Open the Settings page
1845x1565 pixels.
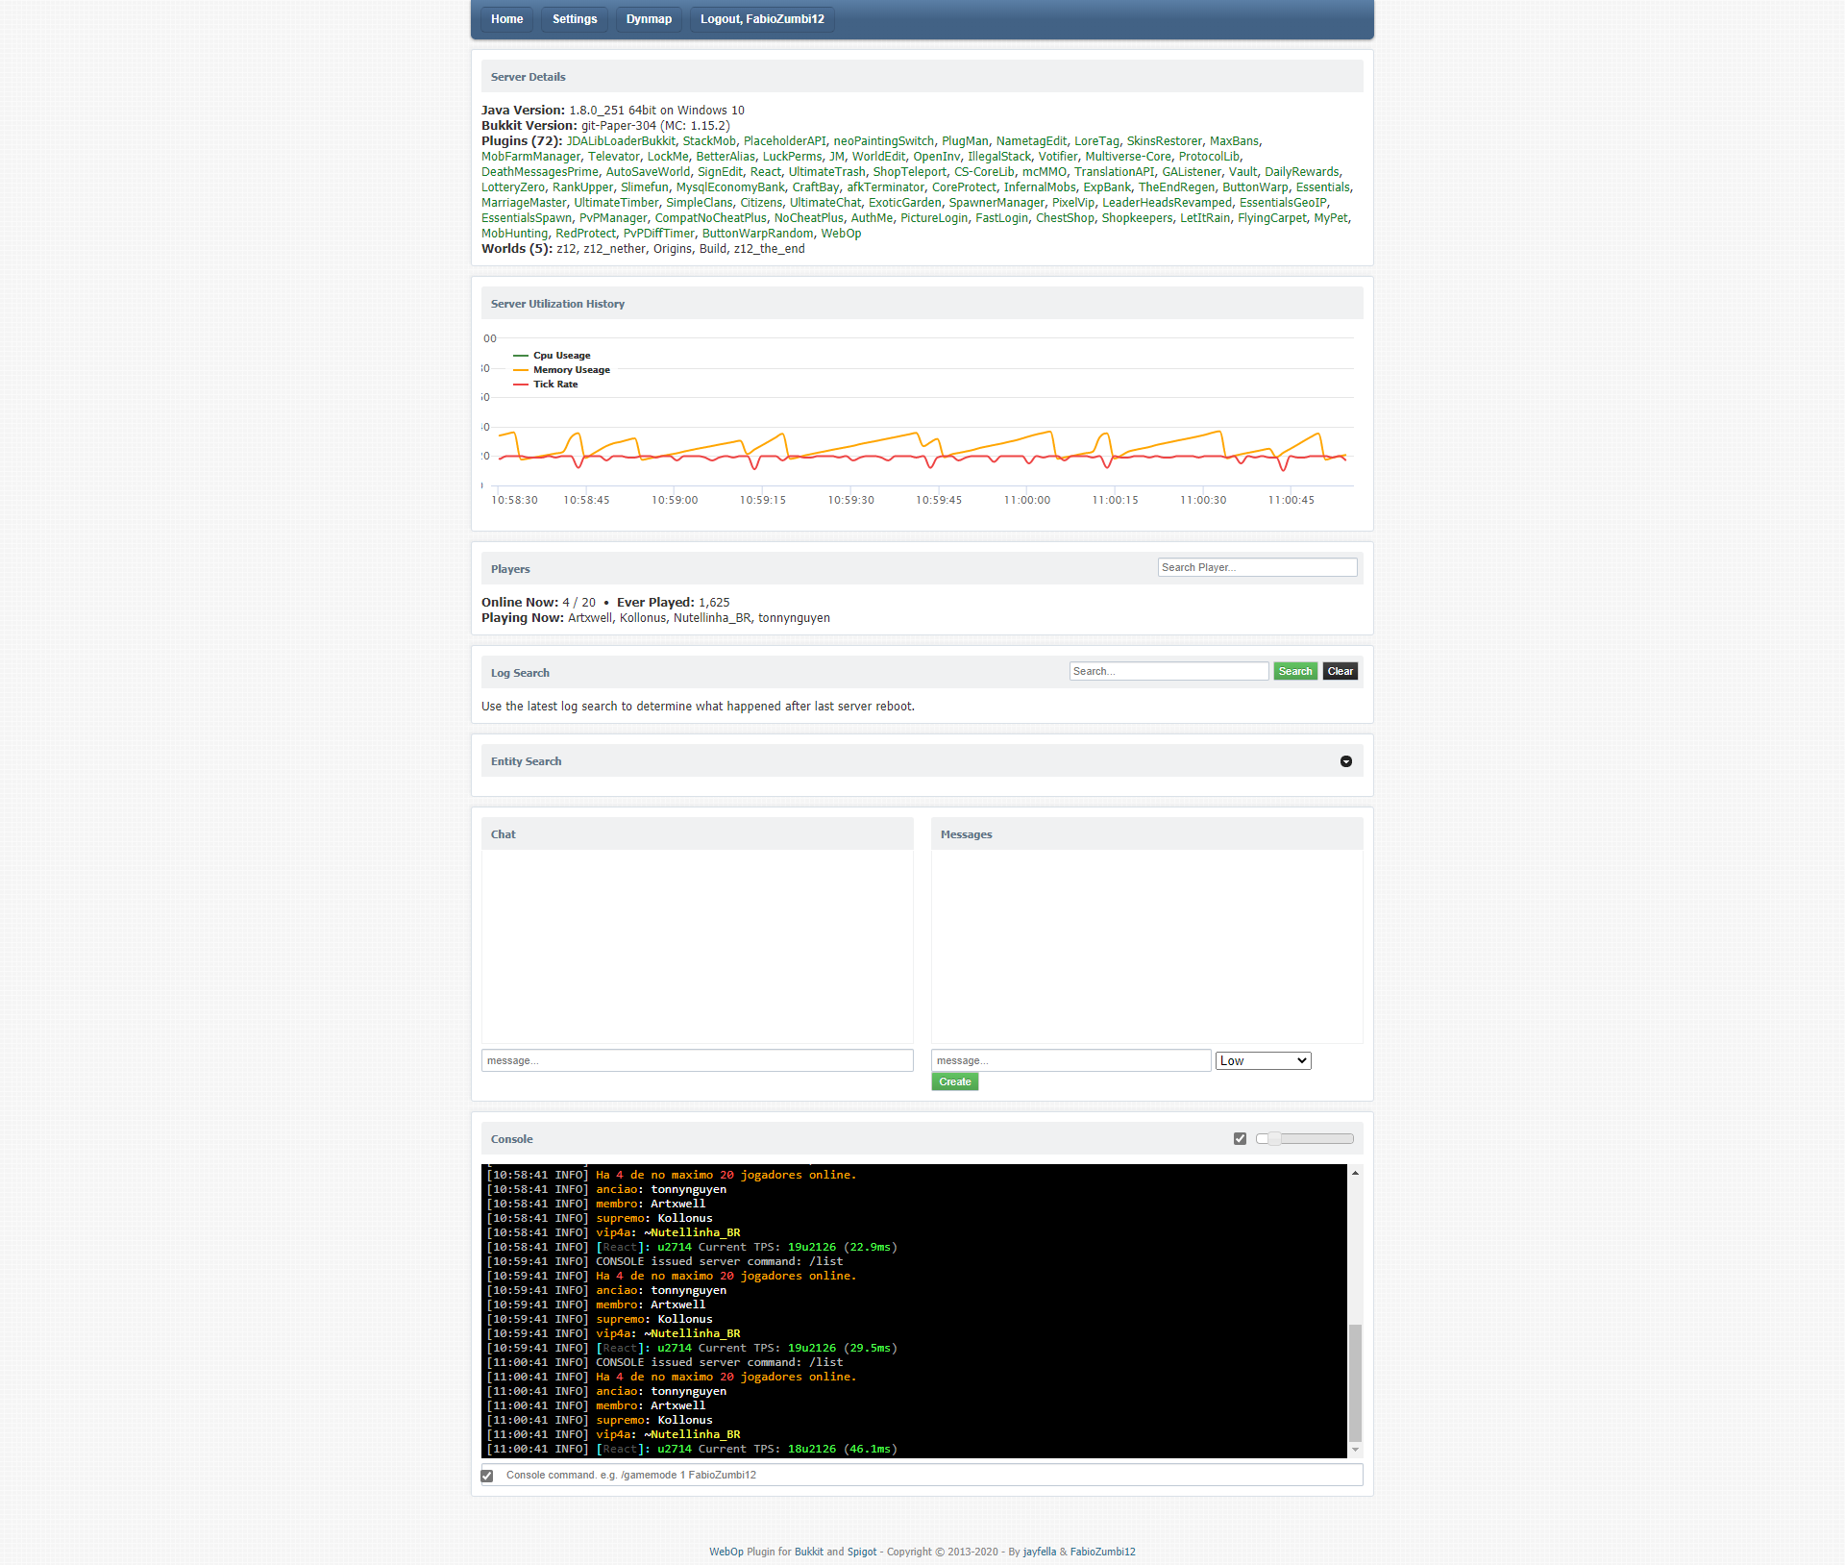(x=573, y=18)
